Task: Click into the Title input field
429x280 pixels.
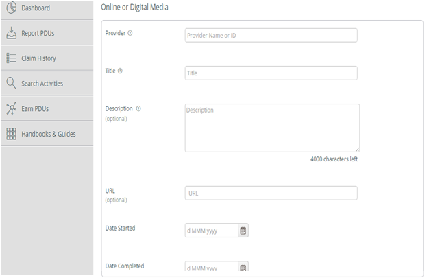Action: [271, 73]
